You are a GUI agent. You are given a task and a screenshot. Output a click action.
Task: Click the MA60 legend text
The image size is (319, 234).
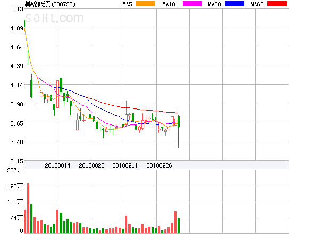click(x=257, y=4)
